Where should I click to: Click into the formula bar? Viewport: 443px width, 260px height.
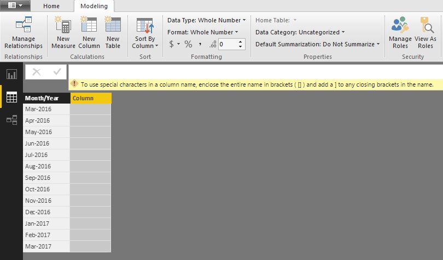(x=255, y=71)
